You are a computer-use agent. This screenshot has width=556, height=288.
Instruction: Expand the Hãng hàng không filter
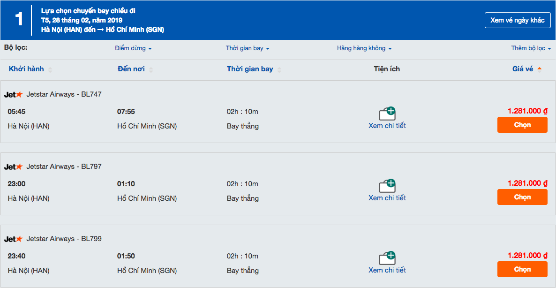(x=364, y=48)
